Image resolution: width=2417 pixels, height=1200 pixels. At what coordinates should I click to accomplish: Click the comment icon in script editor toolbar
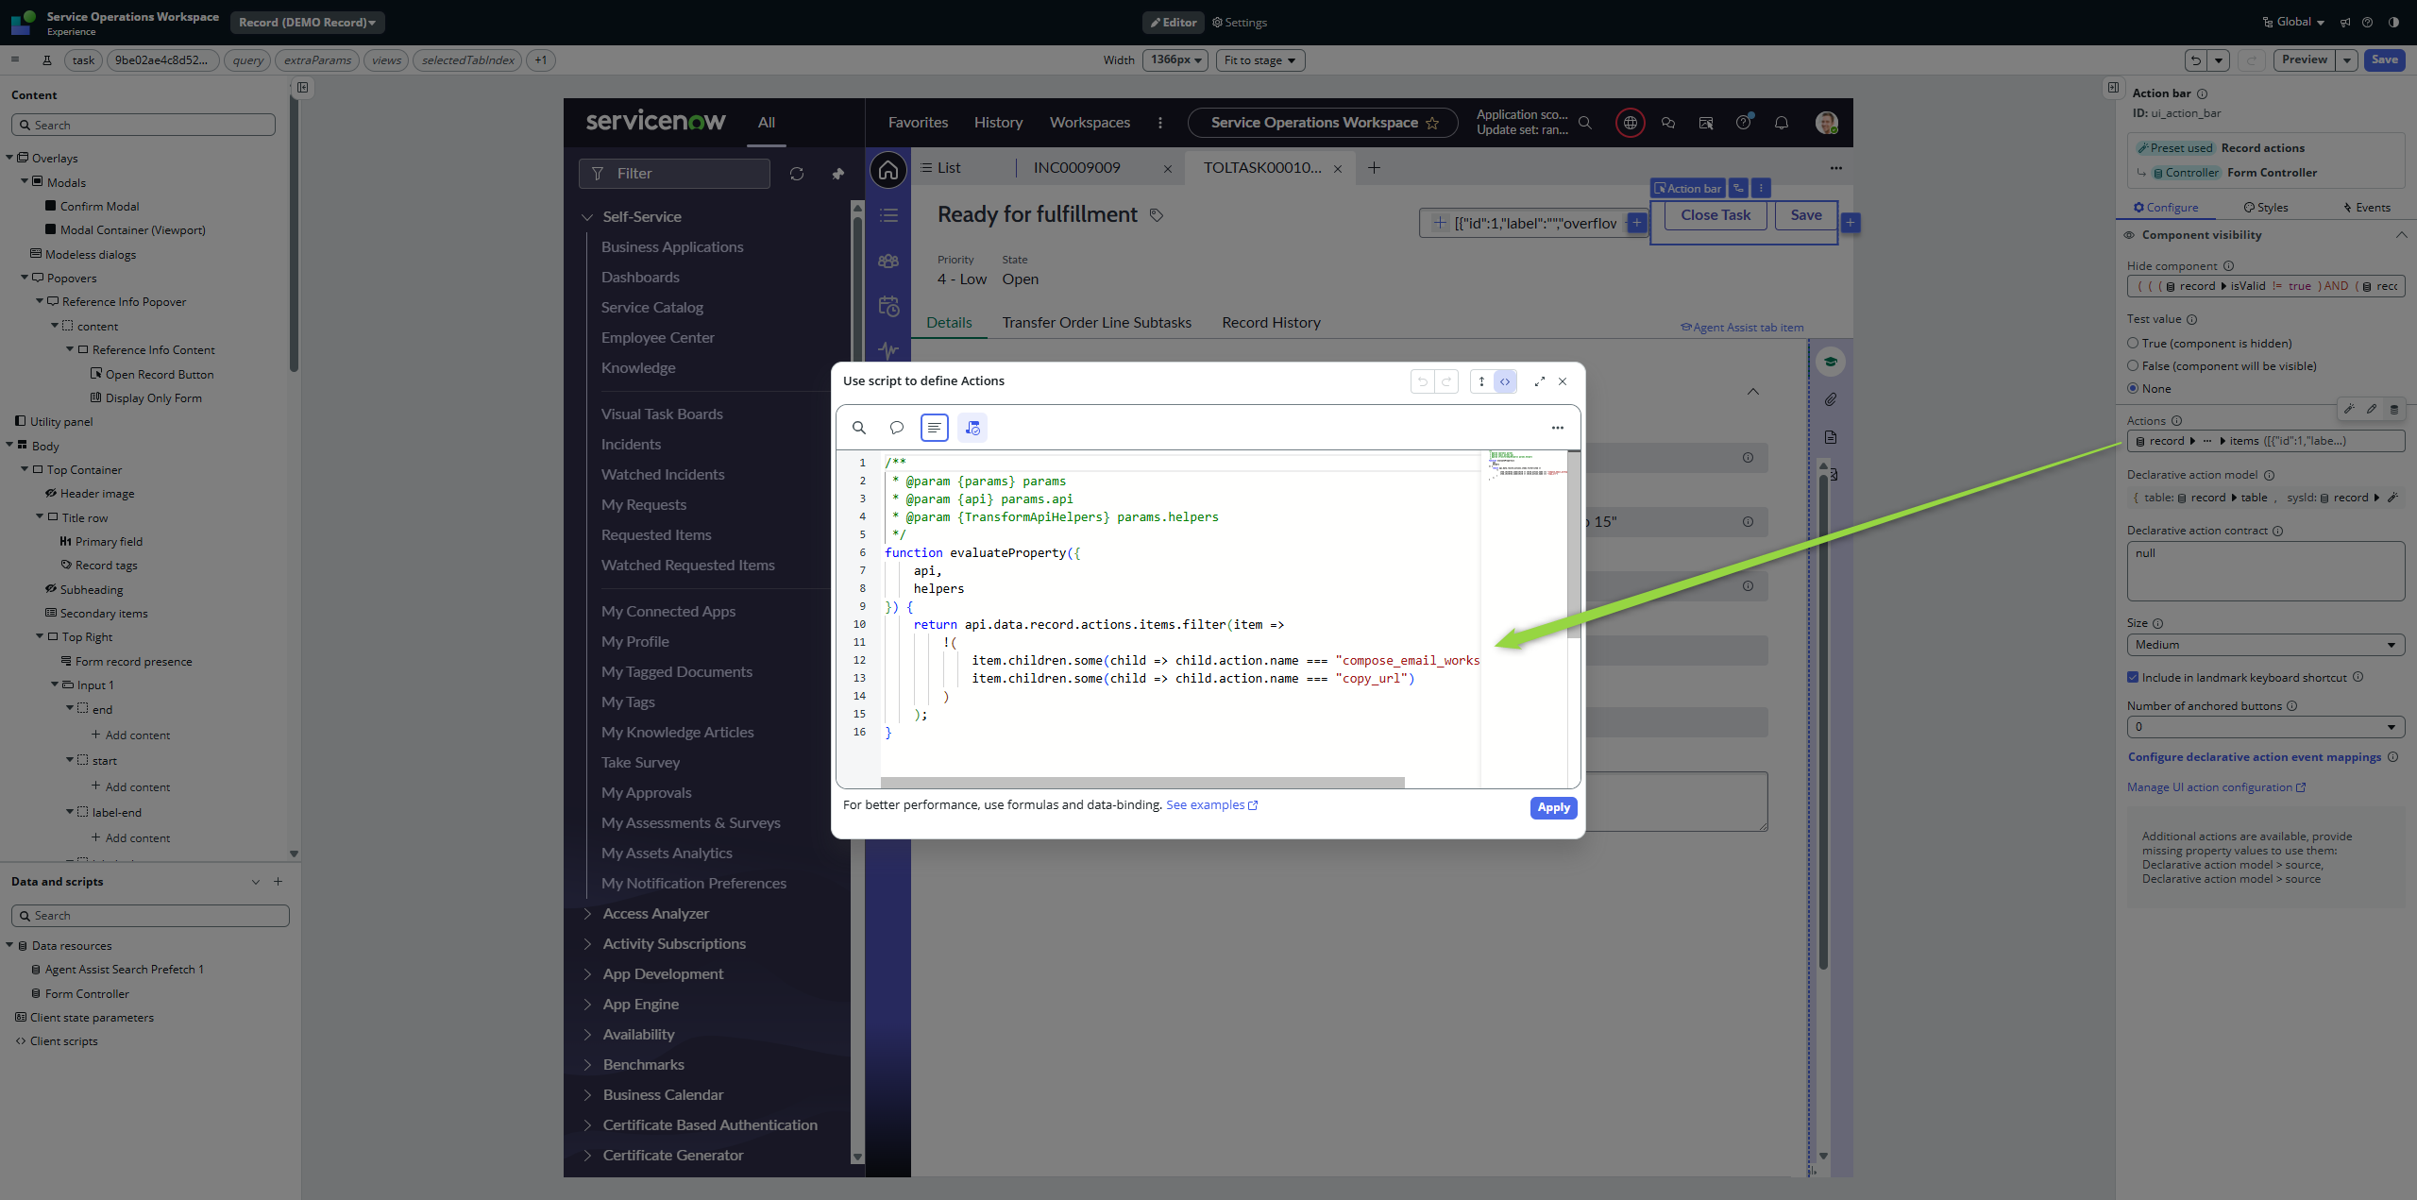pos(896,428)
